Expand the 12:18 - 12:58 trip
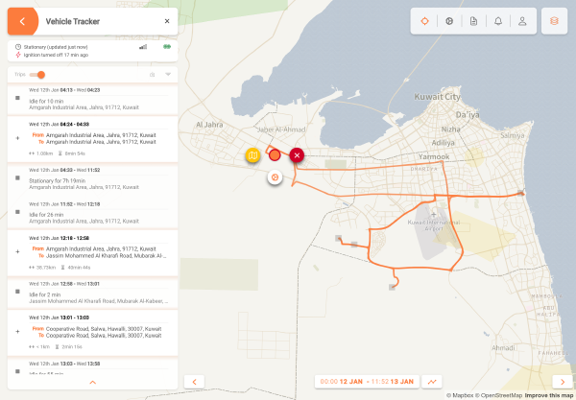This screenshot has height=400, width=576. click(x=17, y=251)
